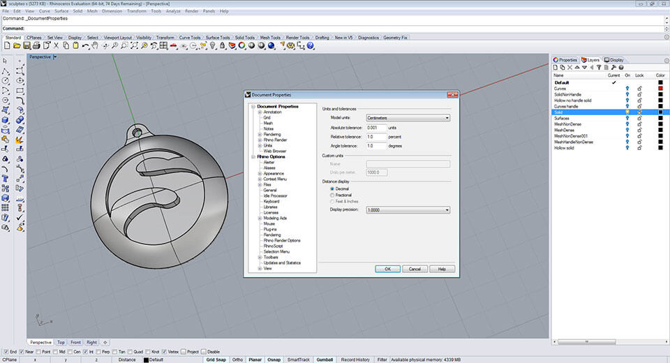Click New Layer icon in Layers panel
Screen dimensions: 670x363
(556, 68)
